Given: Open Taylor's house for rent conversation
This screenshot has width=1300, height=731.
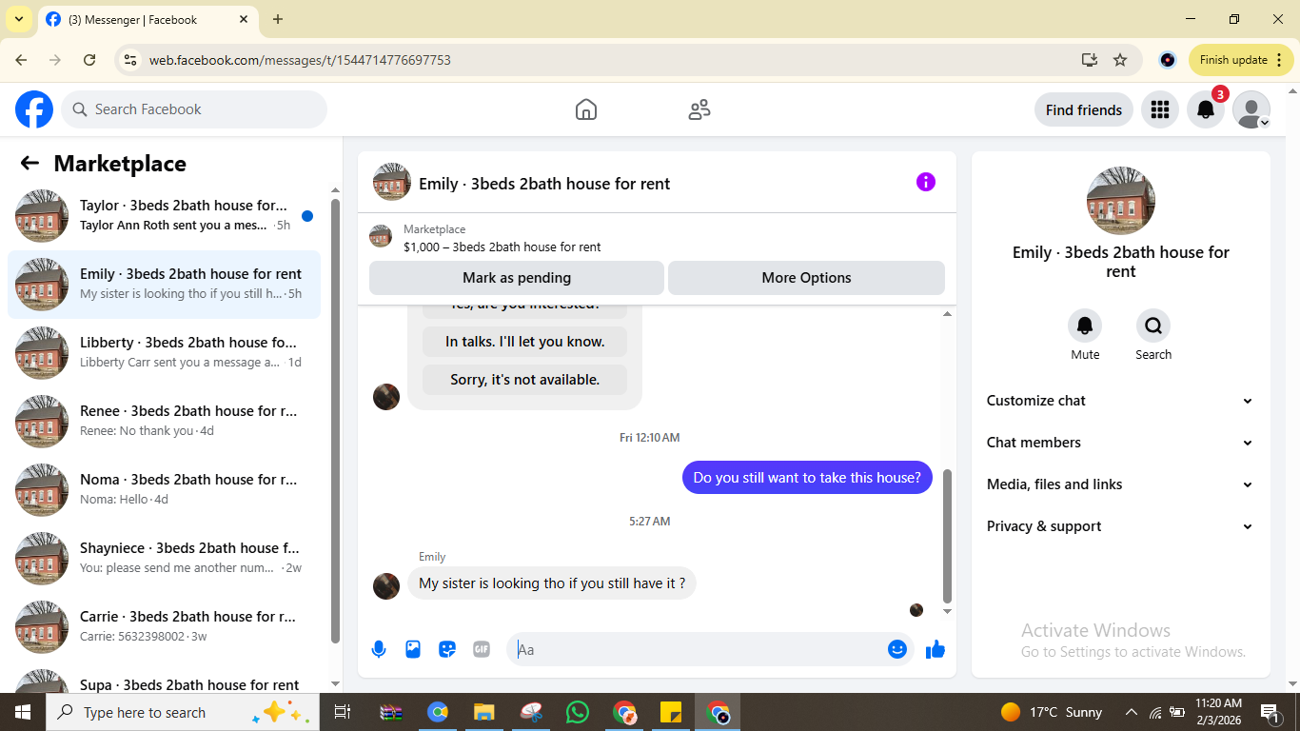Looking at the screenshot, I should (x=164, y=216).
